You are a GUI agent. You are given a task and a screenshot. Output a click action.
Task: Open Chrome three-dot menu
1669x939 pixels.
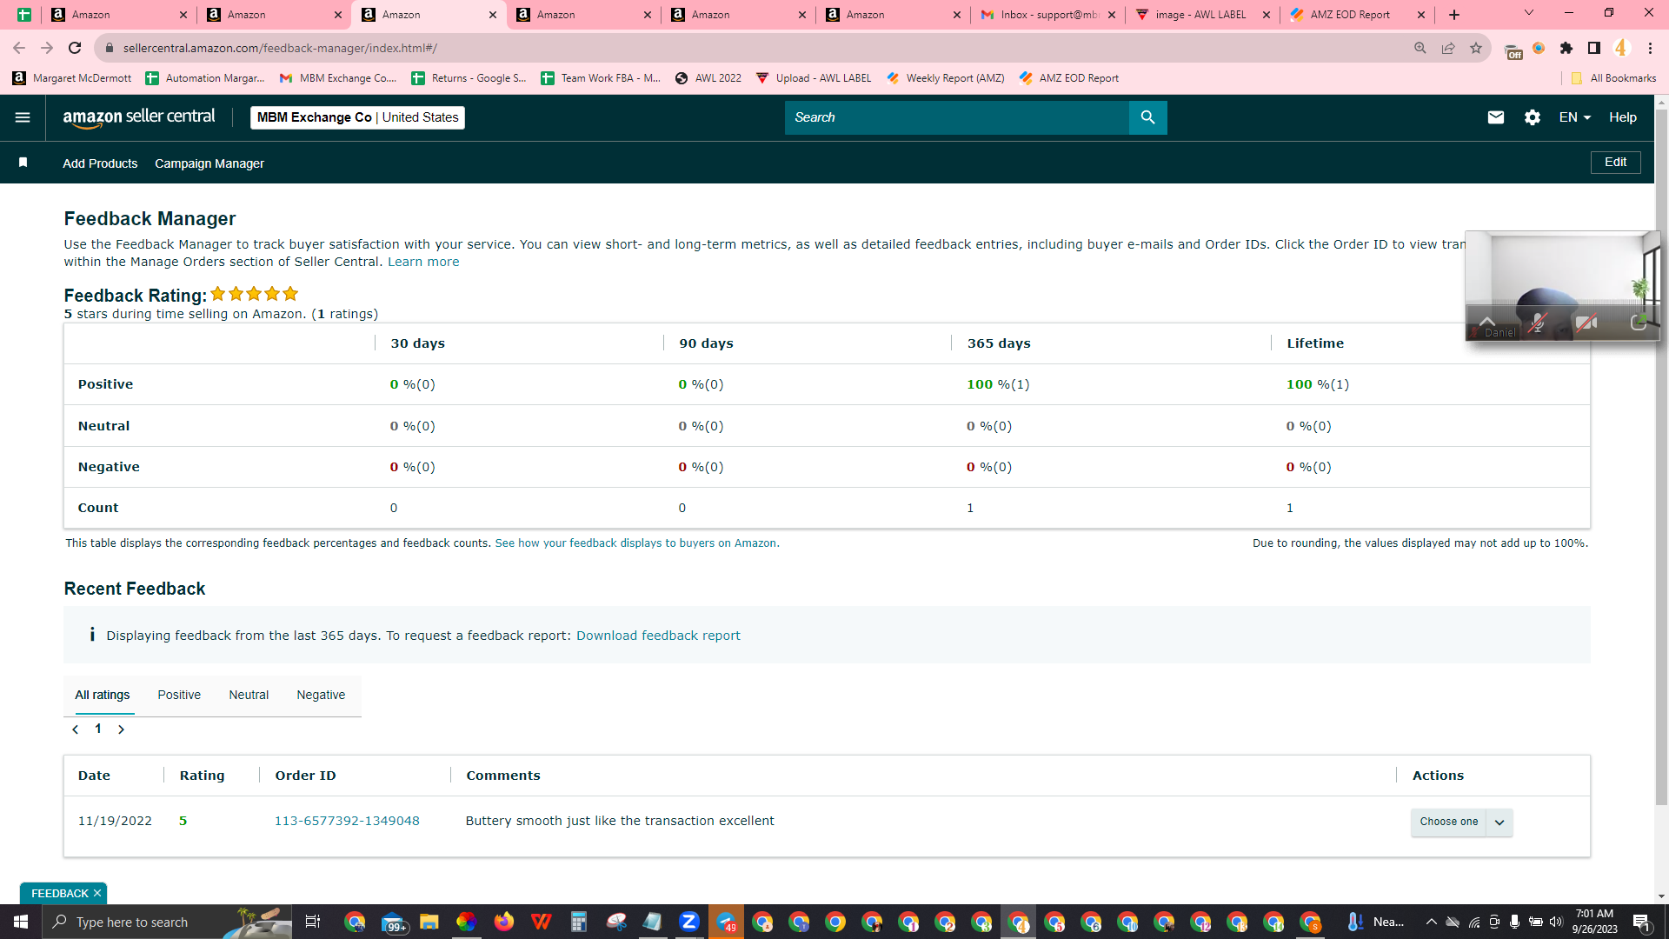pos(1650,48)
